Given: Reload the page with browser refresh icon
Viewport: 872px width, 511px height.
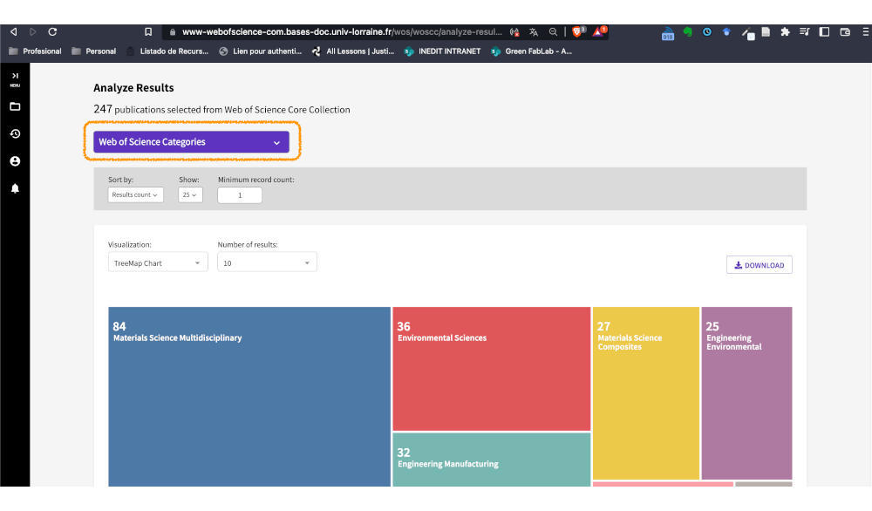Looking at the screenshot, I should click(x=52, y=32).
